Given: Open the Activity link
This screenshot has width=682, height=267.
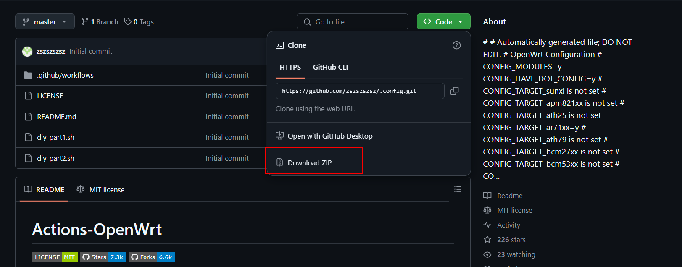Looking at the screenshot, I should [x=508, y=225].
